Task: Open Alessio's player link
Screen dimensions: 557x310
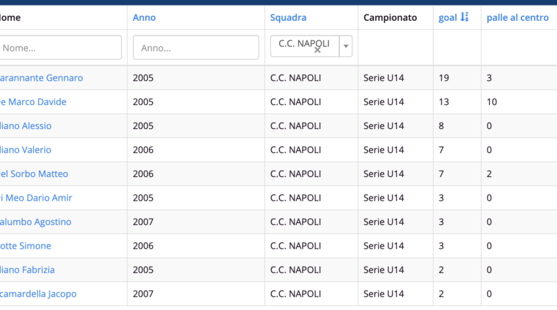Action: pyautogui.click(x=26, y=125)
